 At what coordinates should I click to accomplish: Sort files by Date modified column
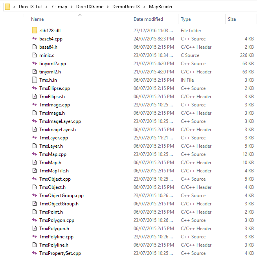[x=148, y=19]
